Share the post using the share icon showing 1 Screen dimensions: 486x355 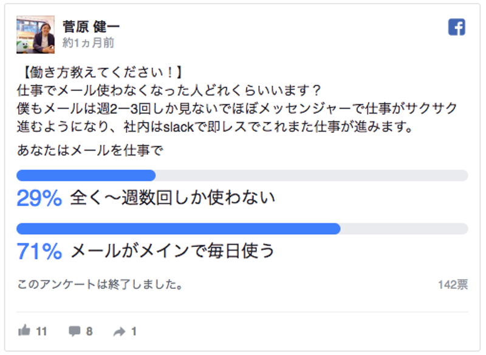click(x=119, y=331)
